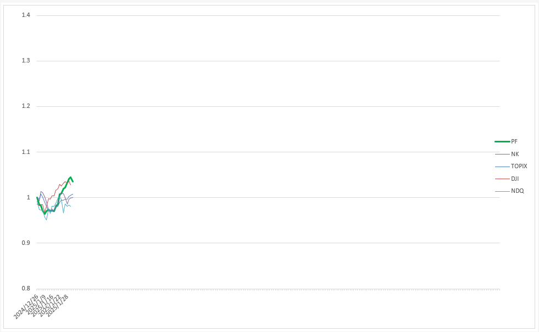Image resolution: width=539 pixels, height=332 pixels.
Task: Click the red DJI legend line sample
Action: pos(502,179)
